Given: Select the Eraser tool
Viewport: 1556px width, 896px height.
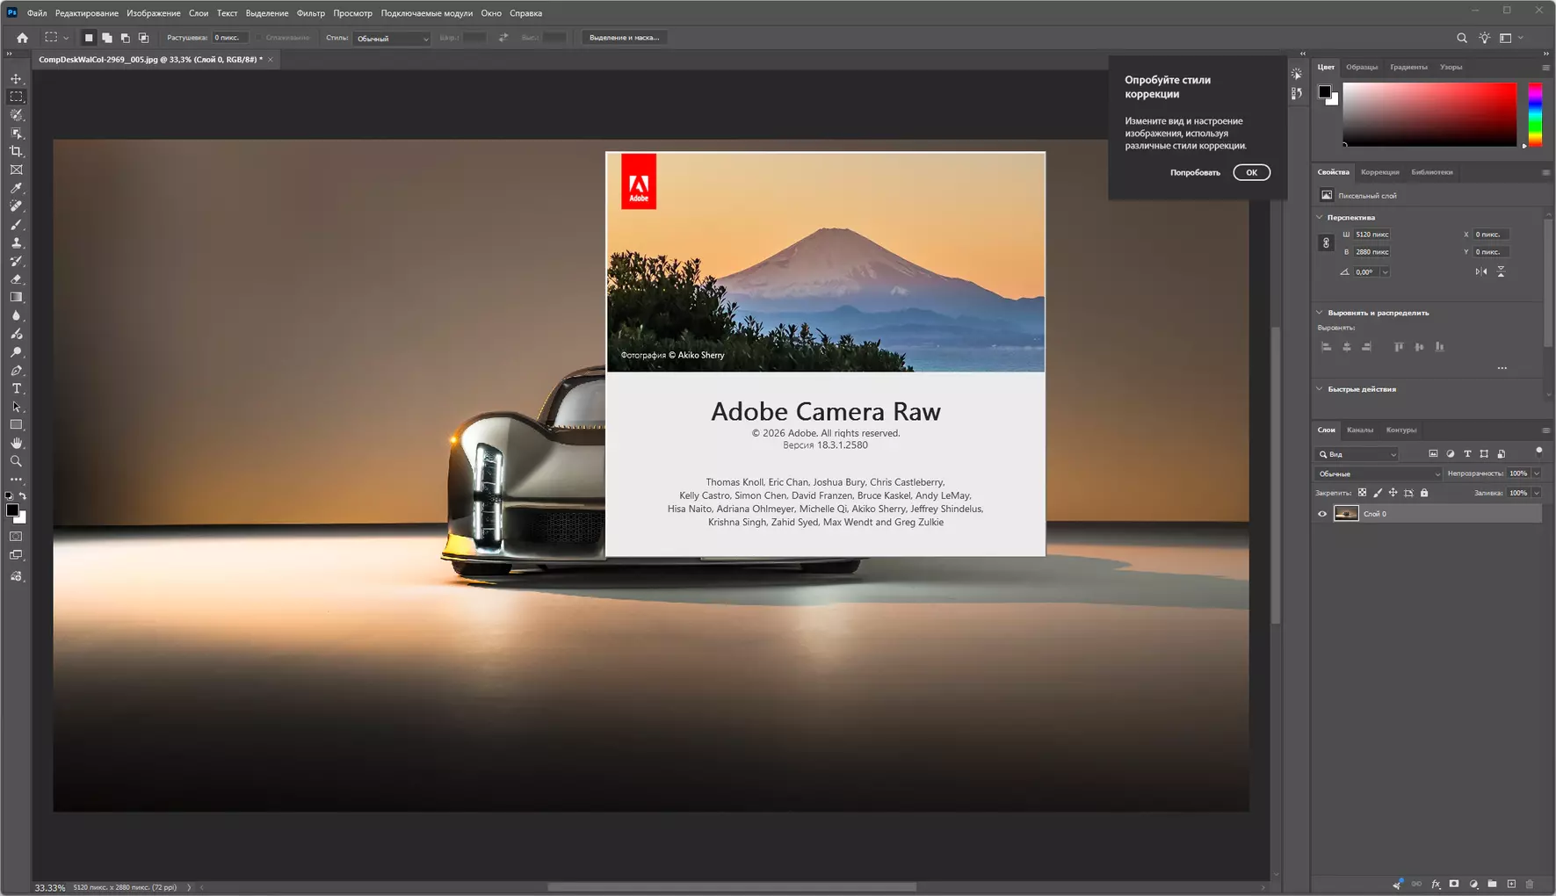Looking at the screenshot, I should [16, 279].
